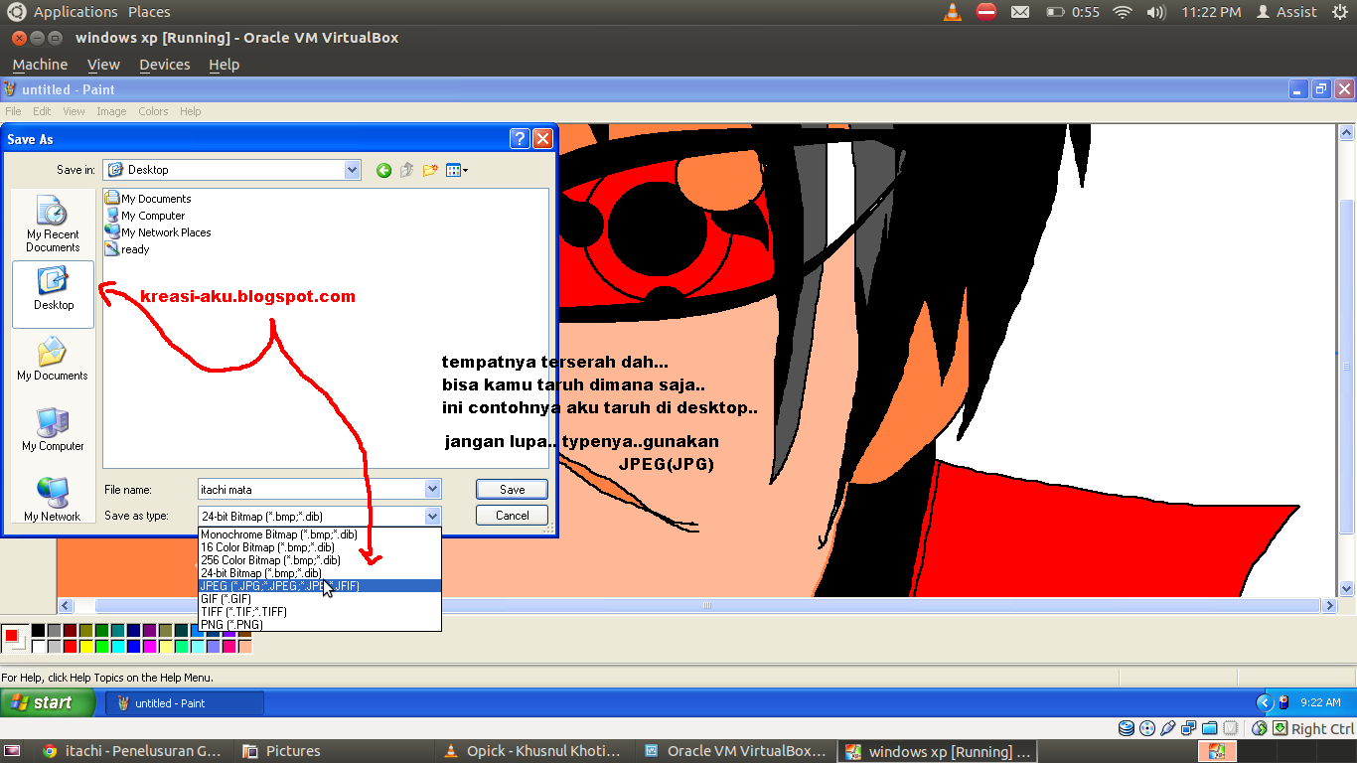
Task: Click Paint vertical scrollbar down arrow
Action: (1347, 588)
